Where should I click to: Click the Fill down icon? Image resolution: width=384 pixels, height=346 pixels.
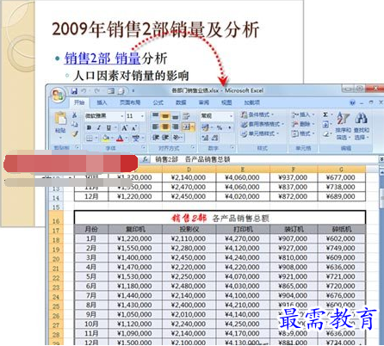click(x=325, y=124)
